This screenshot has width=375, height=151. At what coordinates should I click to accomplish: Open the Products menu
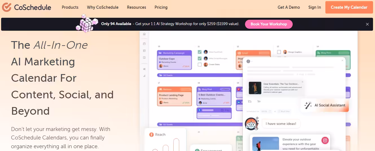[x=70, y=7]
